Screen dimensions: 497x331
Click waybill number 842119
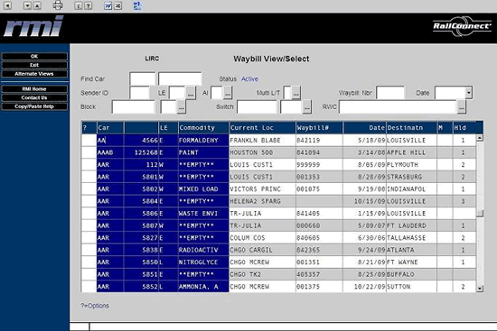pos(319,140)
